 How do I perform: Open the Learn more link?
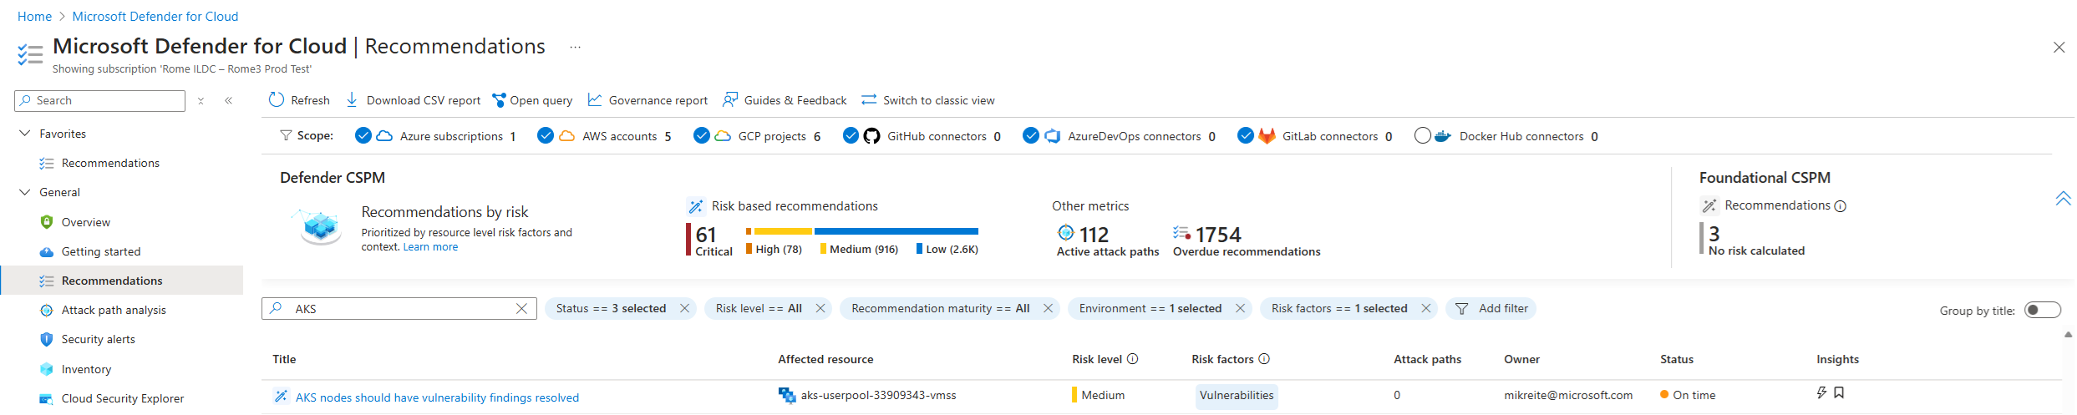[x=430, y=247]
